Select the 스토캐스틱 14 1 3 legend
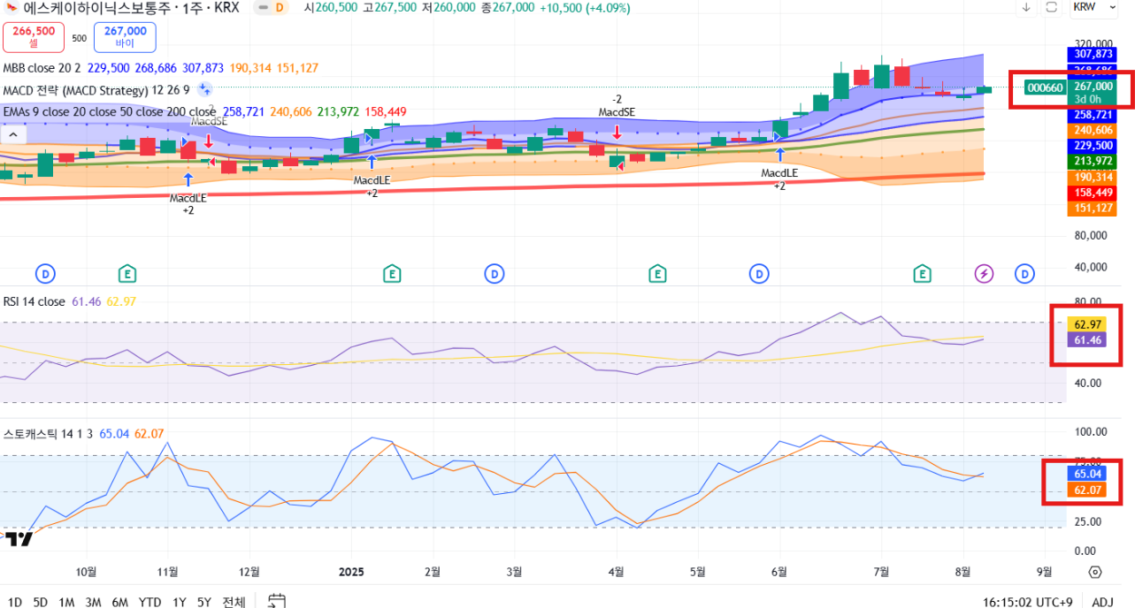 coord(49,434)
